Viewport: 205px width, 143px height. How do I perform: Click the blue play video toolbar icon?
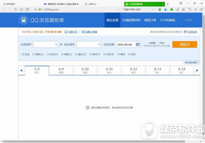coord(166,10)
